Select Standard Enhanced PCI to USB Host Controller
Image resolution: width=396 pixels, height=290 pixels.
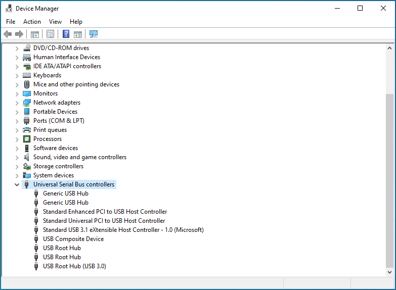click(105, 212)
